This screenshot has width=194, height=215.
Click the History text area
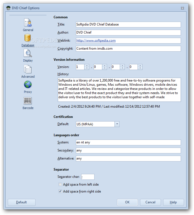pos(119,90)
